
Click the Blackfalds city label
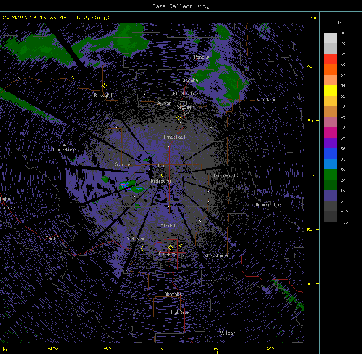pos(185,94)
